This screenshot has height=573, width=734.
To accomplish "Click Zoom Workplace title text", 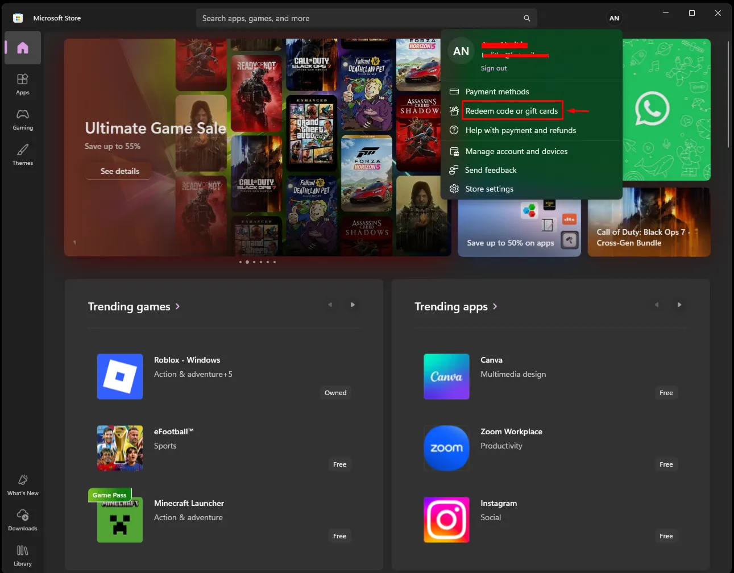I will pos(511,431).
